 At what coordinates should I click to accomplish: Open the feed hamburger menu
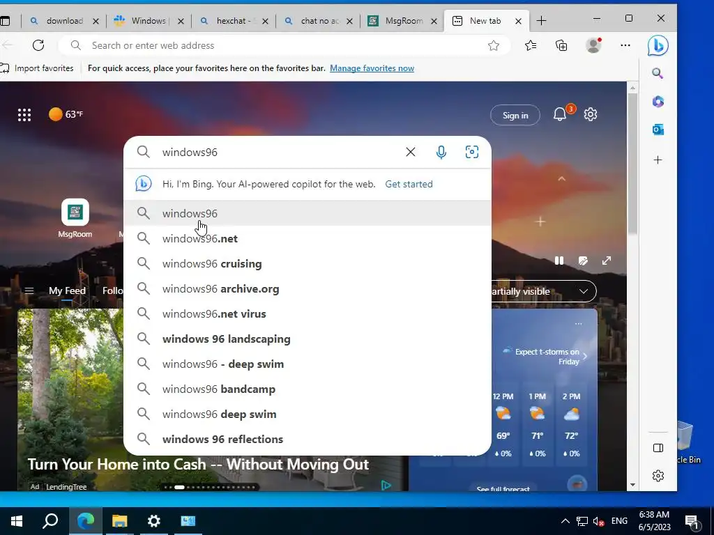(29, 290)
